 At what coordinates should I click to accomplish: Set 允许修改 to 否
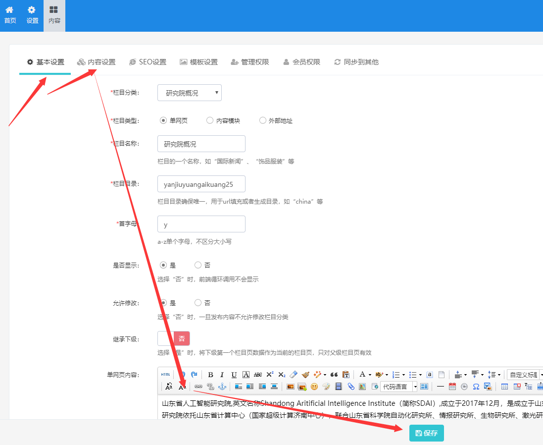197,303
